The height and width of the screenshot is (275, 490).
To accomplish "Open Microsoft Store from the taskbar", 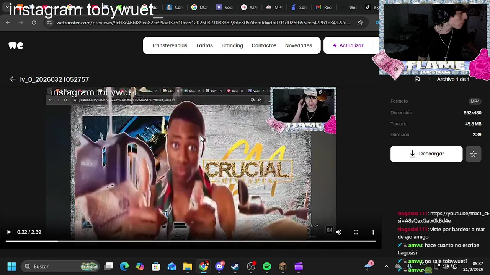I will pyautogui.click(x=156, y=267).
